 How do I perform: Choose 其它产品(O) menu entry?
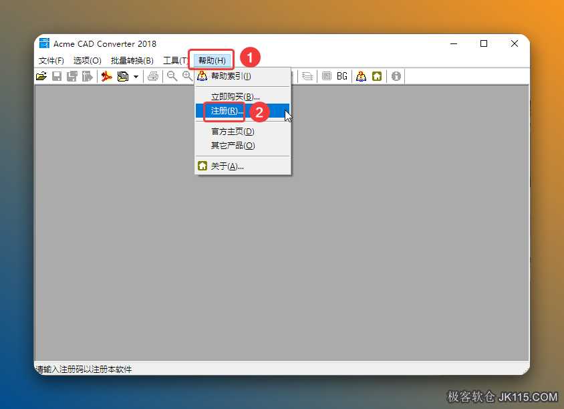click(243, 146)
